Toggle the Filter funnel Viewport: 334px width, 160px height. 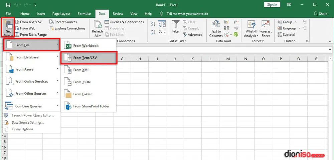click(176, 27)
